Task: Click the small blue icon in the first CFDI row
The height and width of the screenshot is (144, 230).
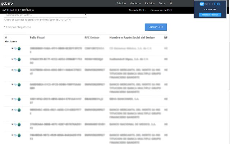Action: pyautogui.click(x=15, y=49)
